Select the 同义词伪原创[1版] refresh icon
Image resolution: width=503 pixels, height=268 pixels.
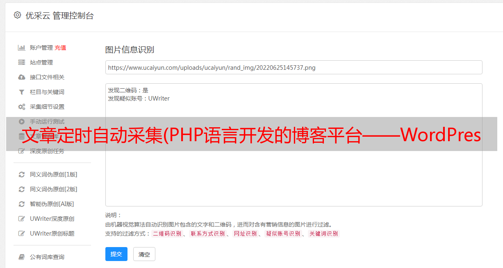(x=22, y=174)
